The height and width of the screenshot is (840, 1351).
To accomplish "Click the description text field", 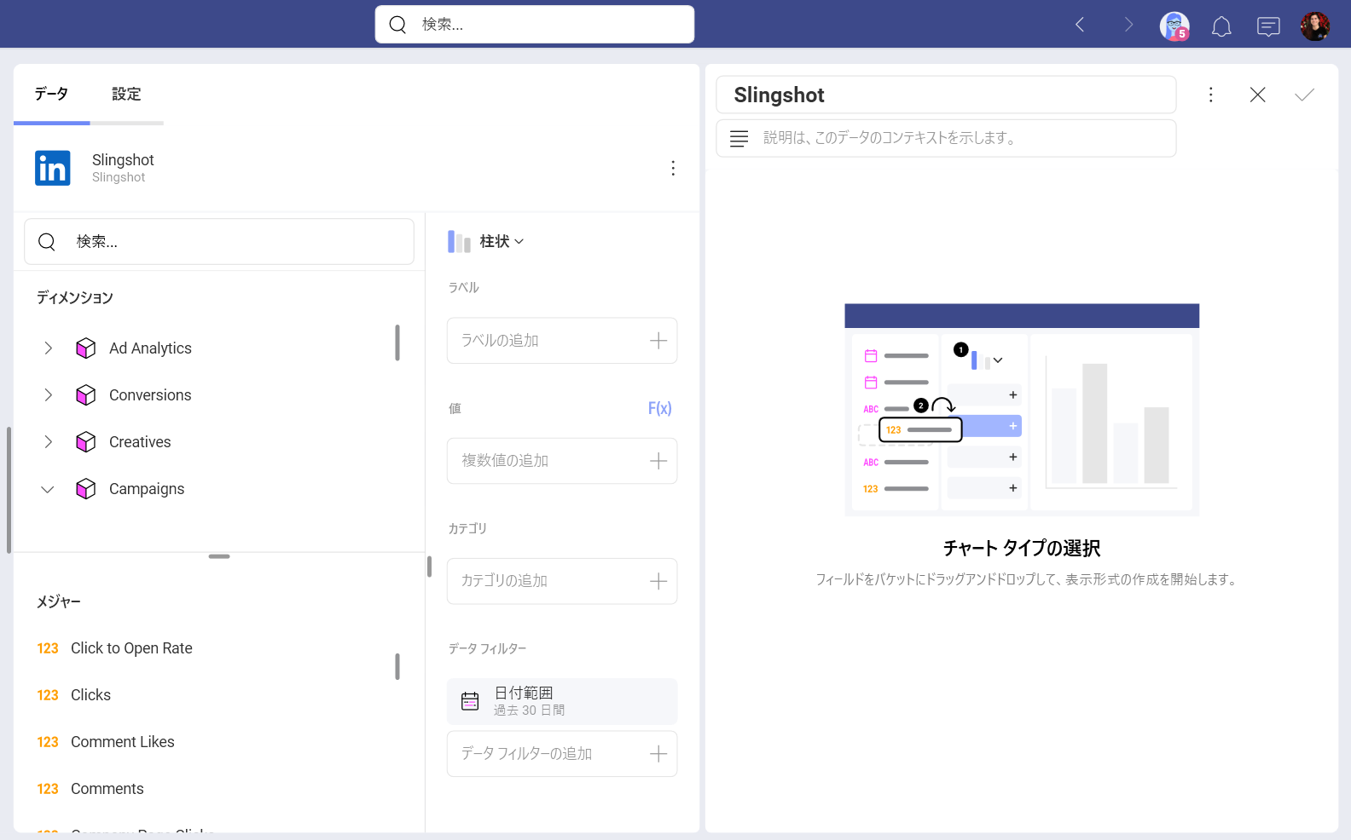I will (946, 138).
